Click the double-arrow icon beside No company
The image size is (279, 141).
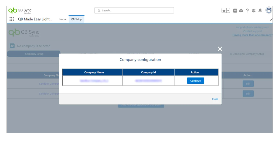(12, 46)
